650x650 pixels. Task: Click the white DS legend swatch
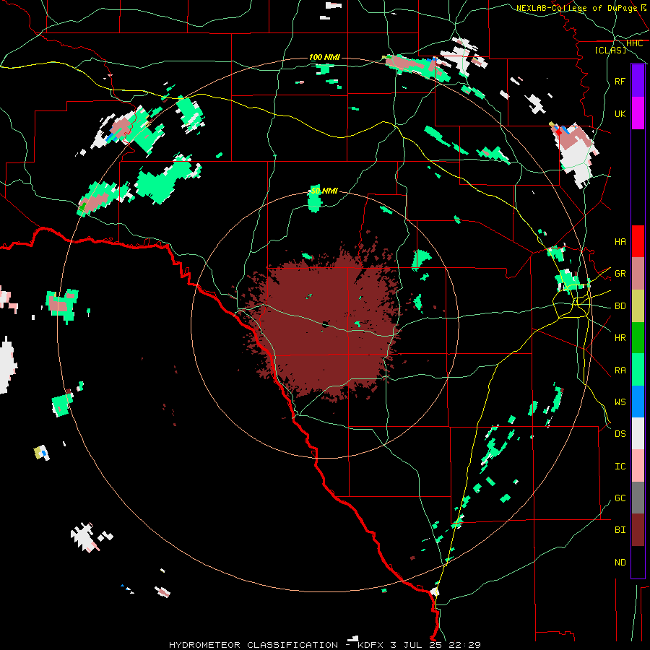638,433
